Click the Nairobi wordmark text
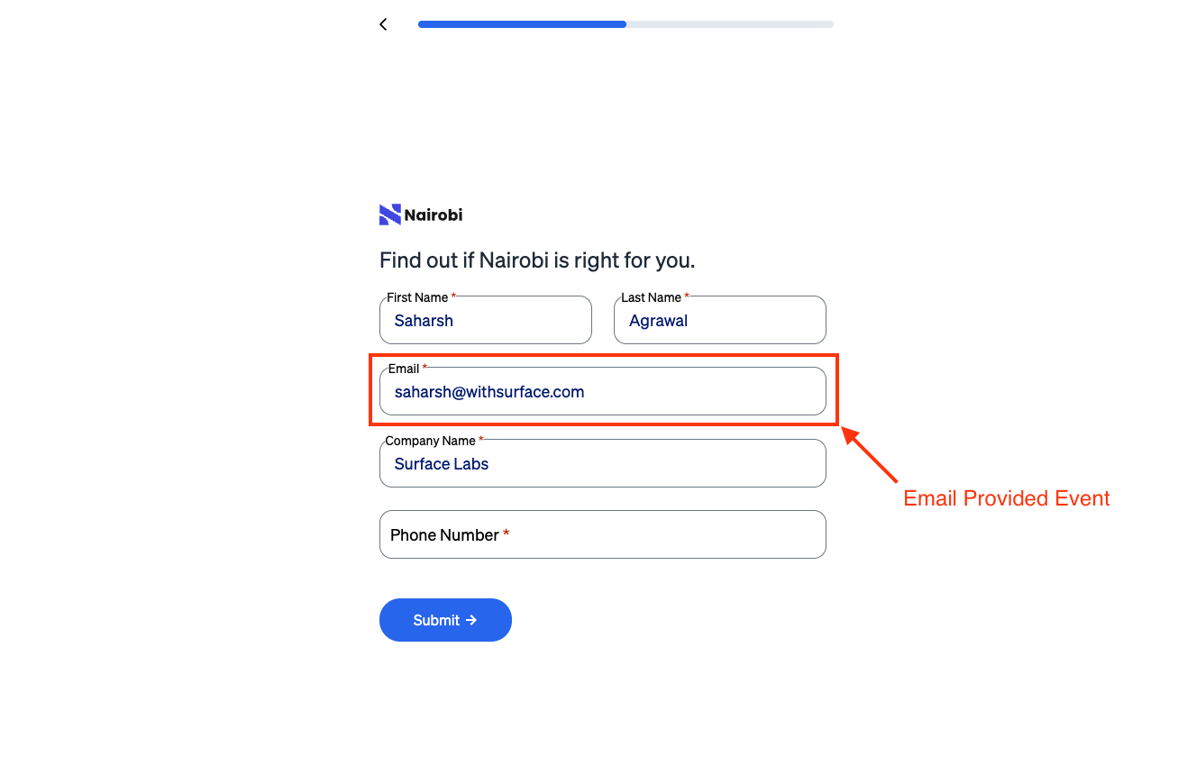The image size is (1196, 784). point(434,214)
